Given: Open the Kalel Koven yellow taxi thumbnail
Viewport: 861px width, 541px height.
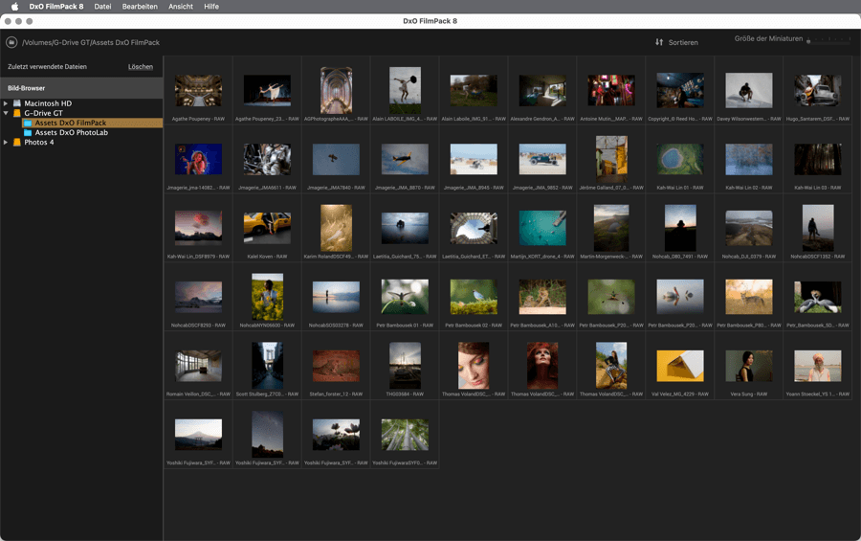Looking at the screenshot, I should 267,228.
